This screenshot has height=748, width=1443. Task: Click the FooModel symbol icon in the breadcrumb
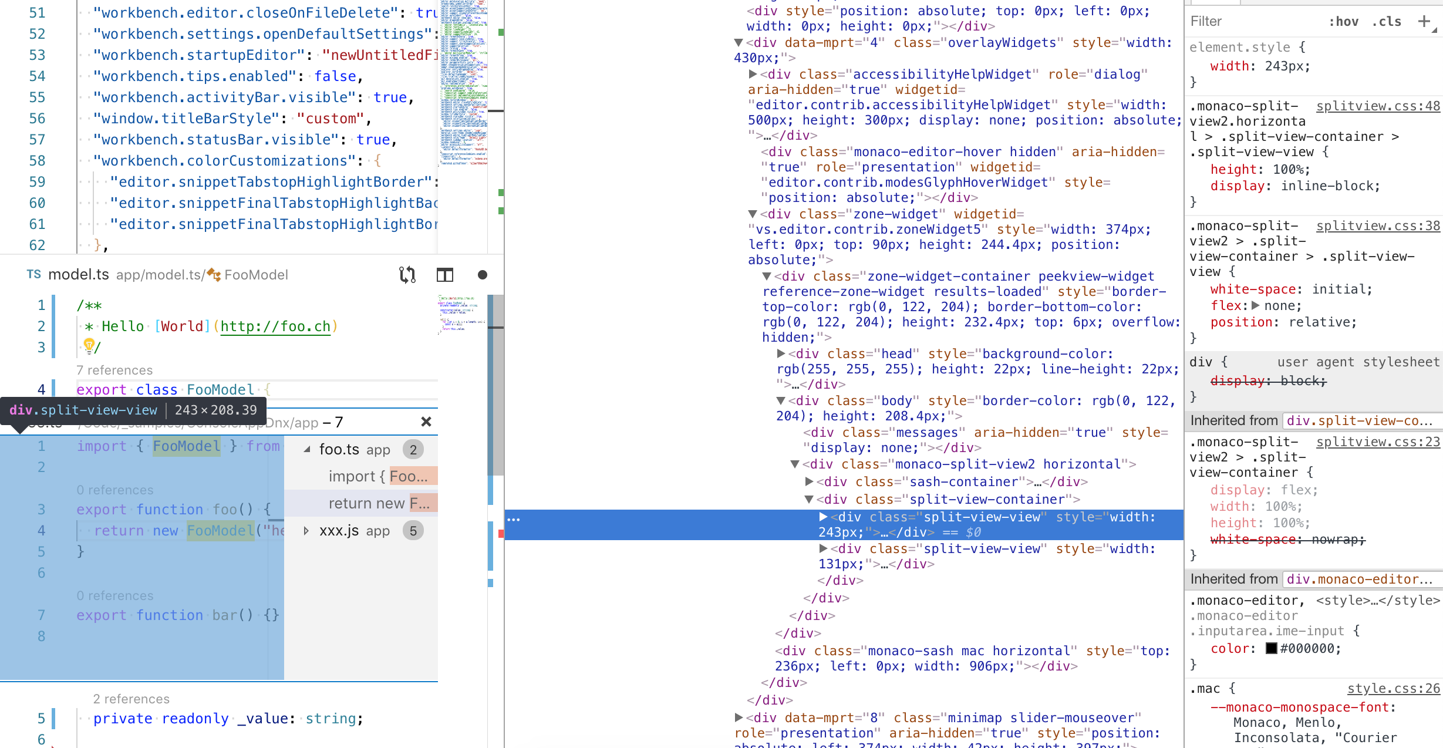click(214, 275)
